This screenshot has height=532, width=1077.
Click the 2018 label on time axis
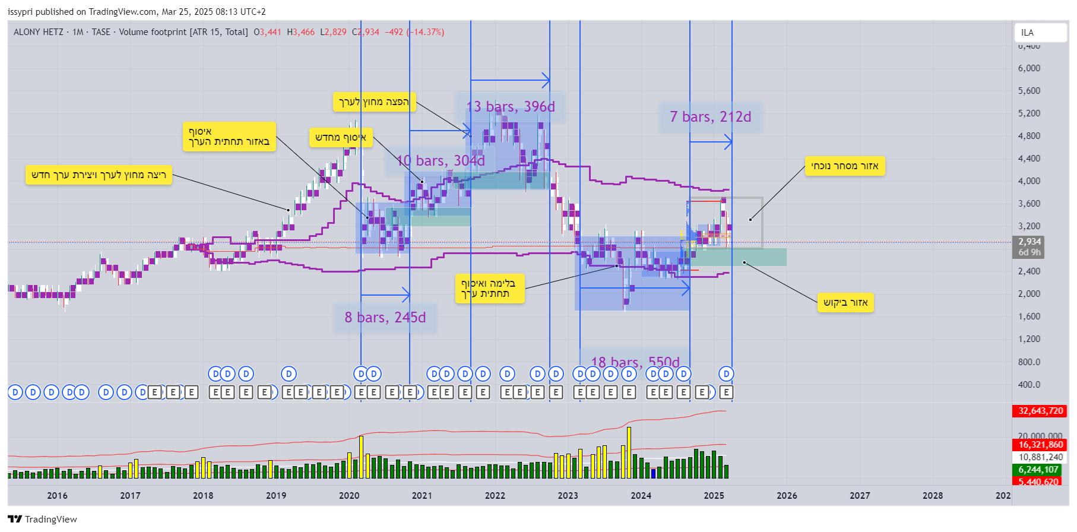coord(203,496)
